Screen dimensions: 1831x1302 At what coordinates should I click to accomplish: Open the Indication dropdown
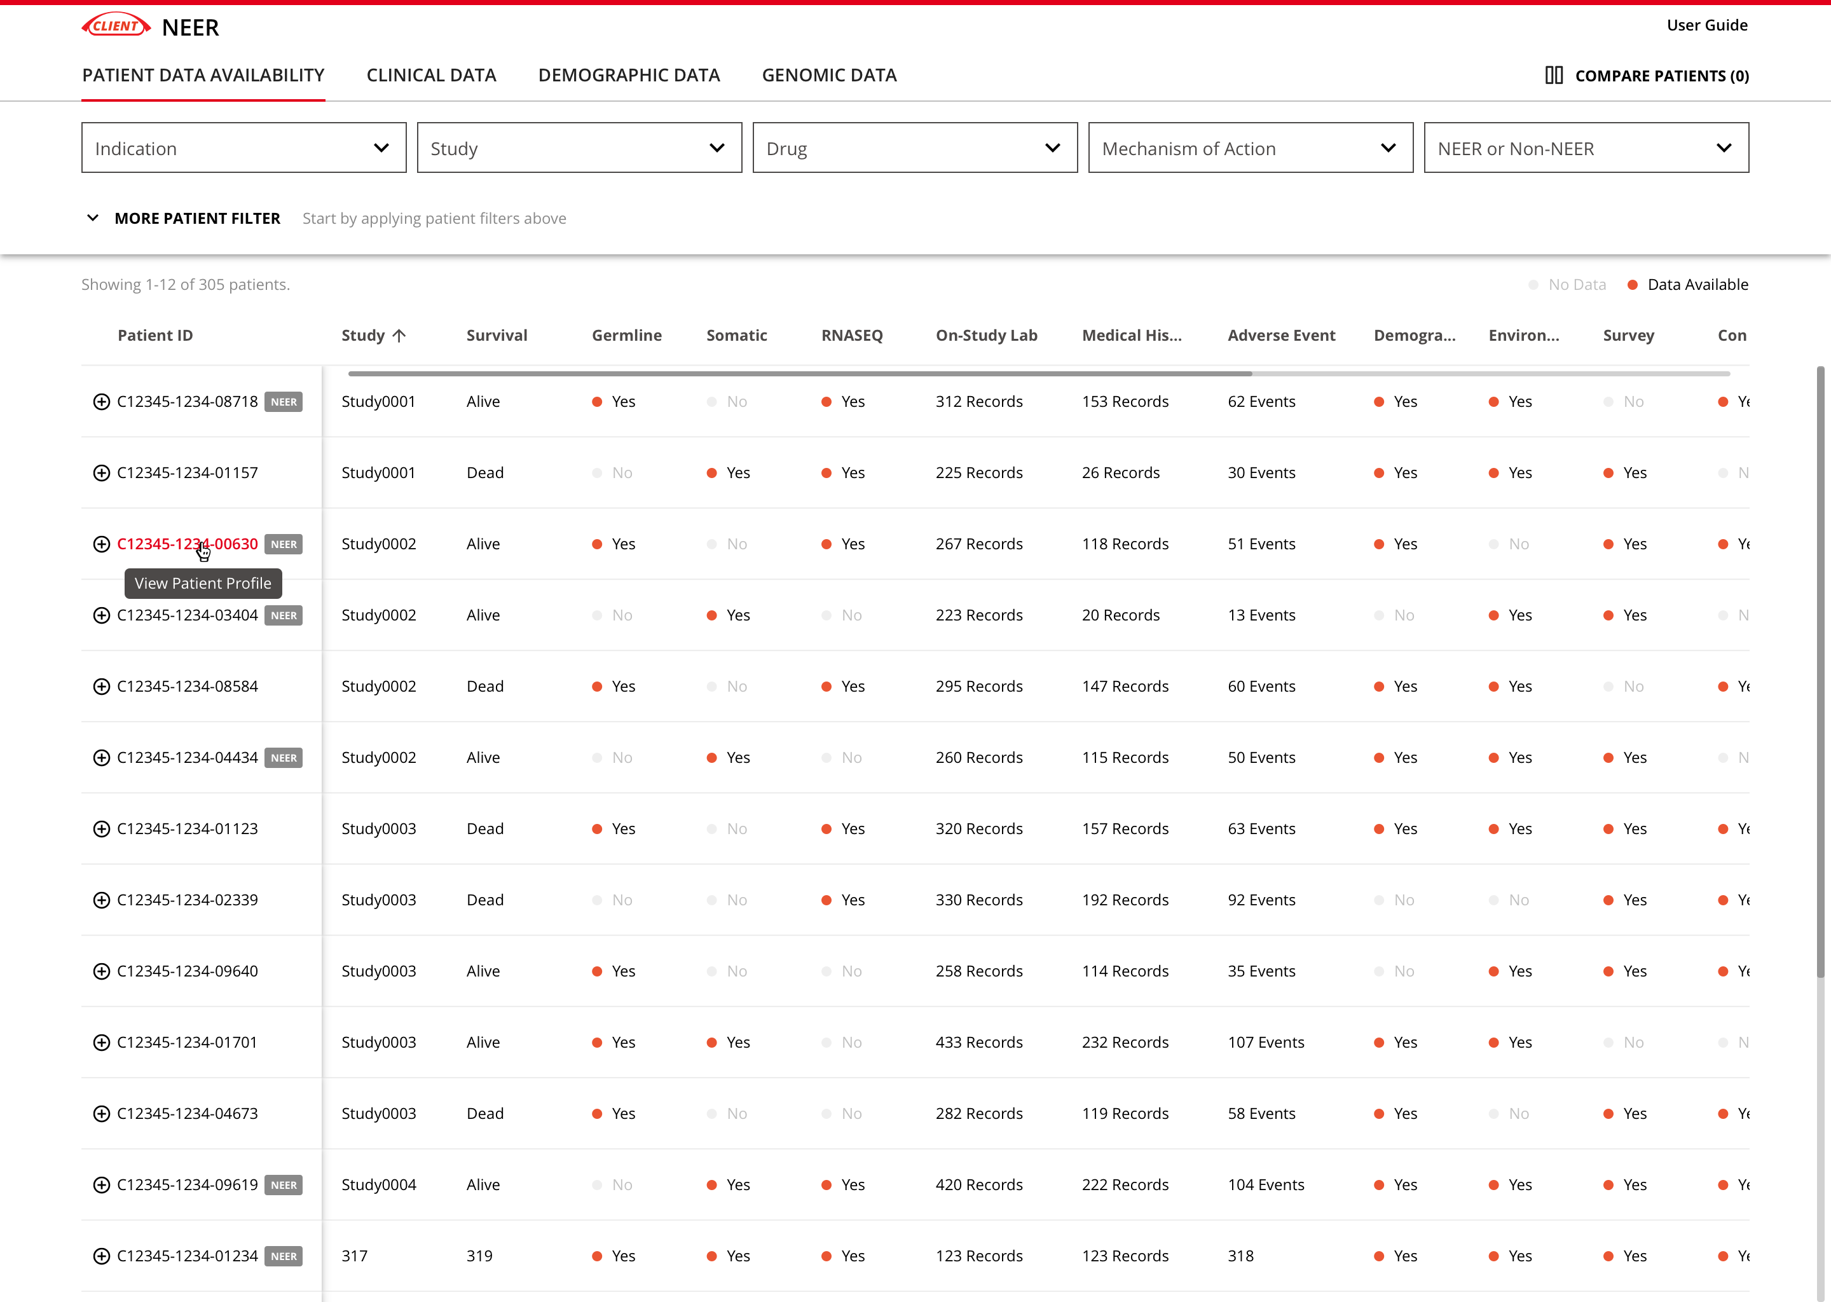click(243, 148)
